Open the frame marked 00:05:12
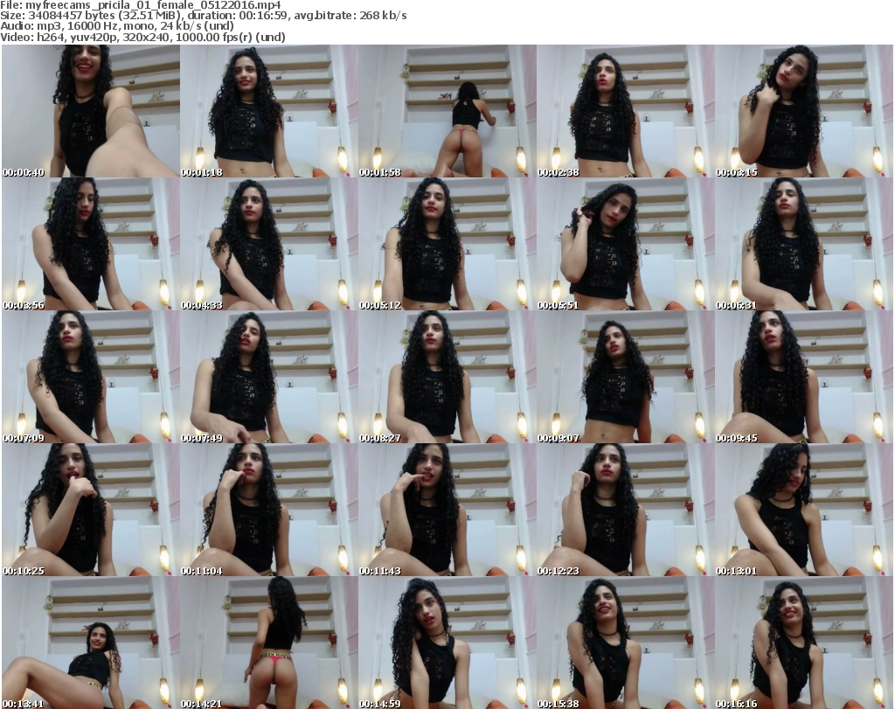 (447, 244)
